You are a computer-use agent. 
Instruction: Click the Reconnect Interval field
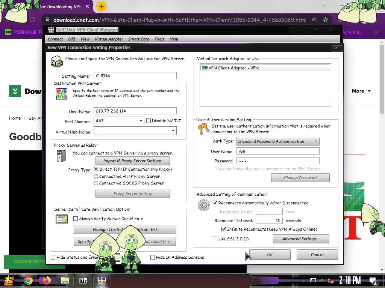[x=269, y=220]
